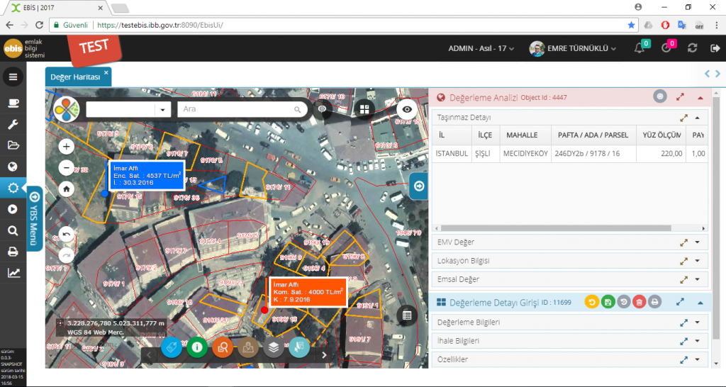Viewport: 726px width, 387px height.
Task: Zoom in on the map
Action: point(66,147)
